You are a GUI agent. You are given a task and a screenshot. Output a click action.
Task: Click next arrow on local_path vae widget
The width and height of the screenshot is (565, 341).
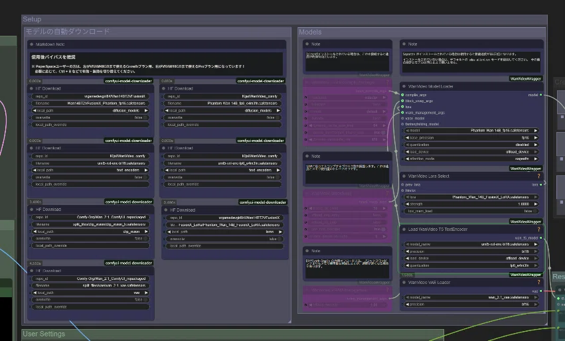[x=146, y=293]
